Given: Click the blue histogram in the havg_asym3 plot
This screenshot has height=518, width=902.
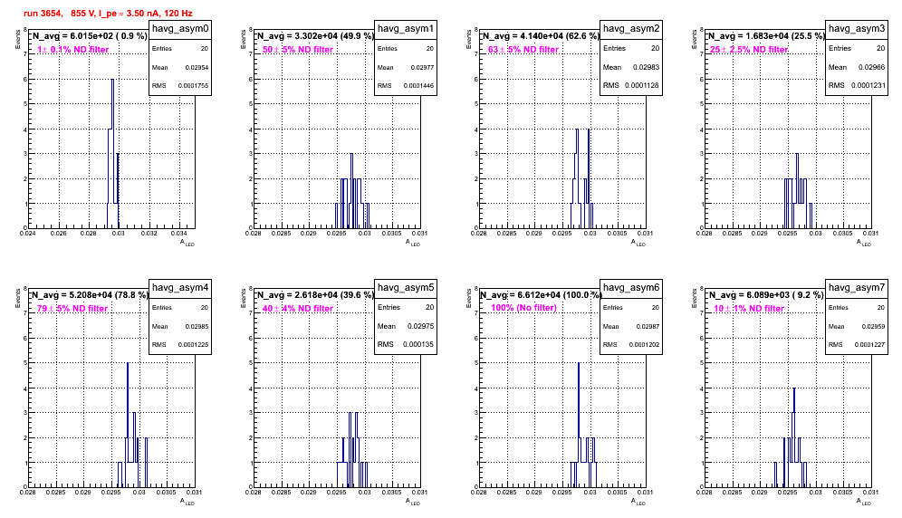Looking at the screenshot, I should [x=798, y=191].
